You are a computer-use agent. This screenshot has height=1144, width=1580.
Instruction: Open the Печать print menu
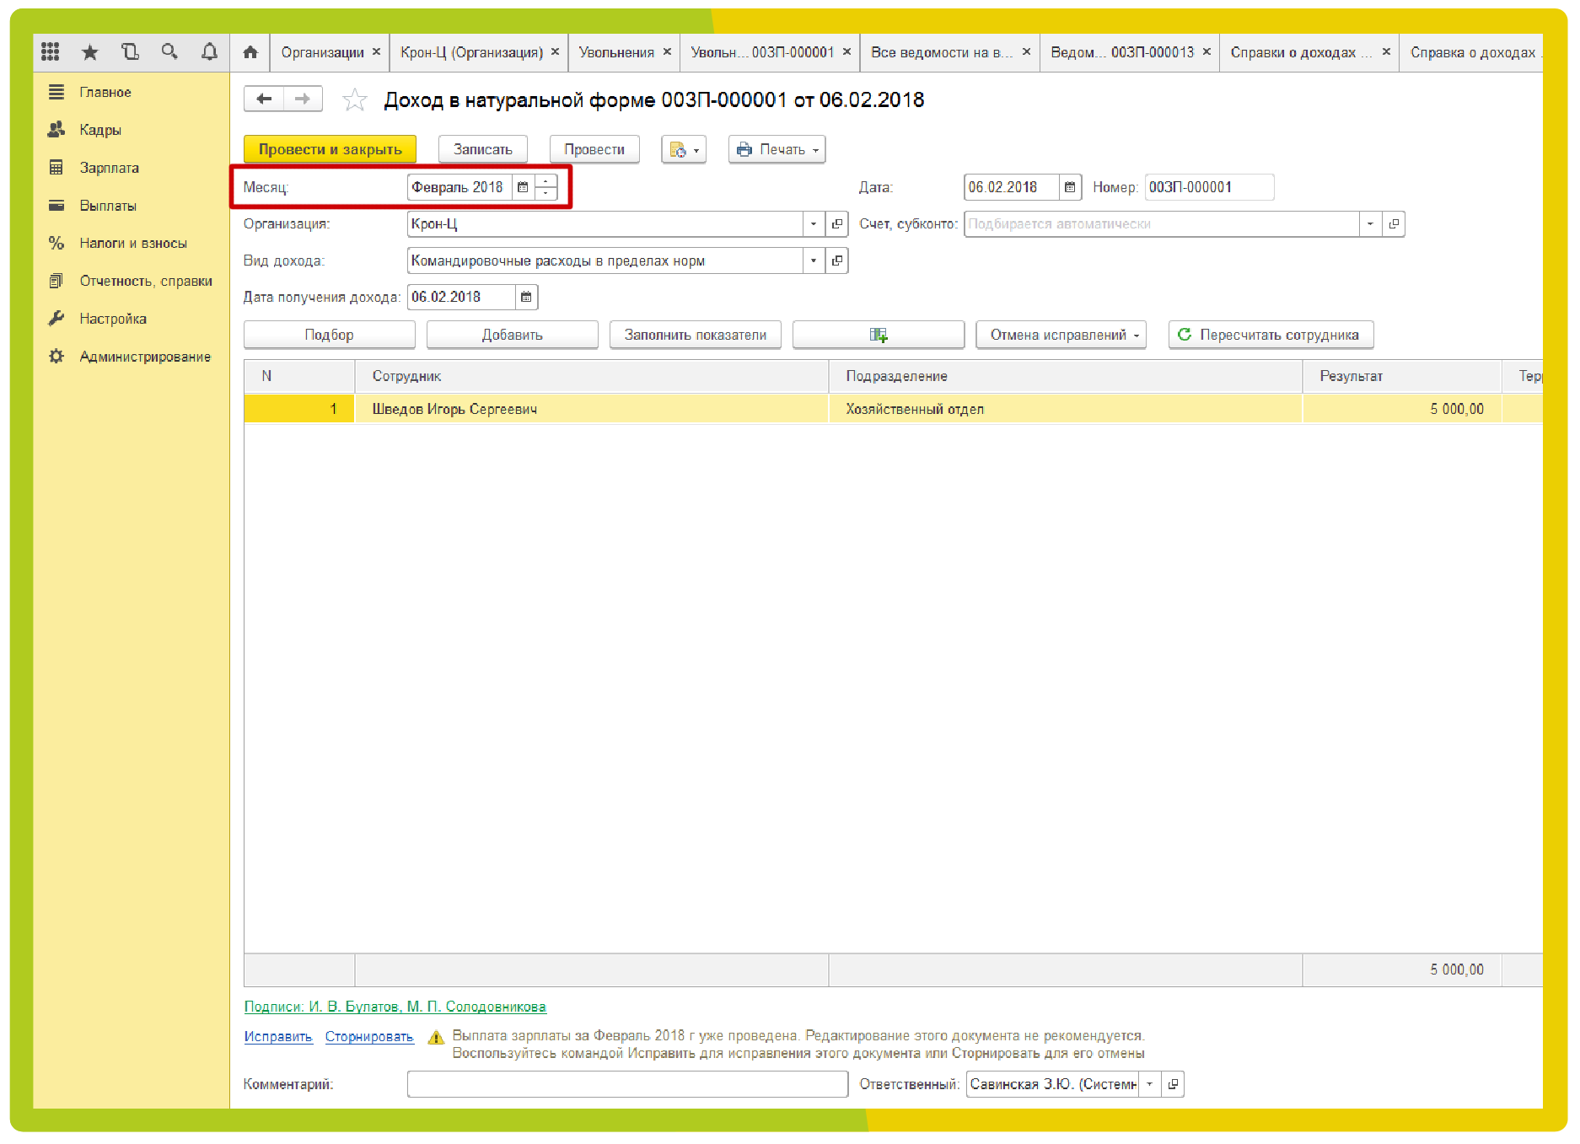pos(777,149)
